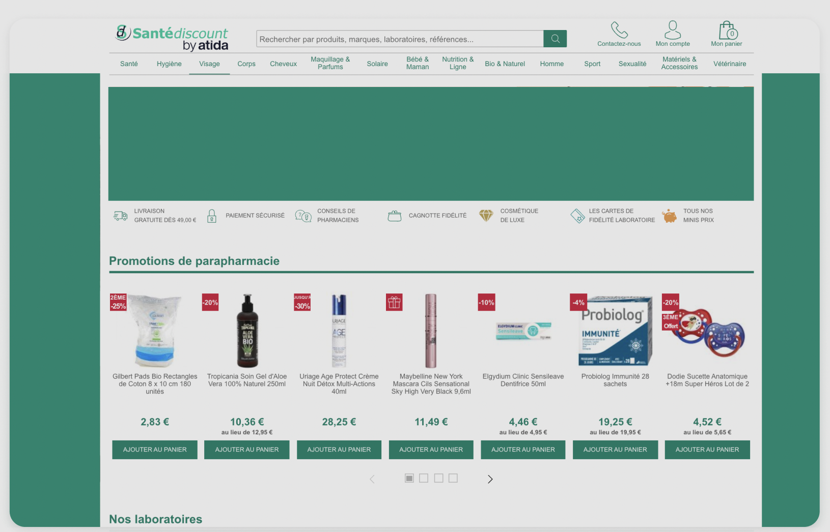Open the Sexualité category
This screenshot has width=830, height=532.
click(632, 64)
